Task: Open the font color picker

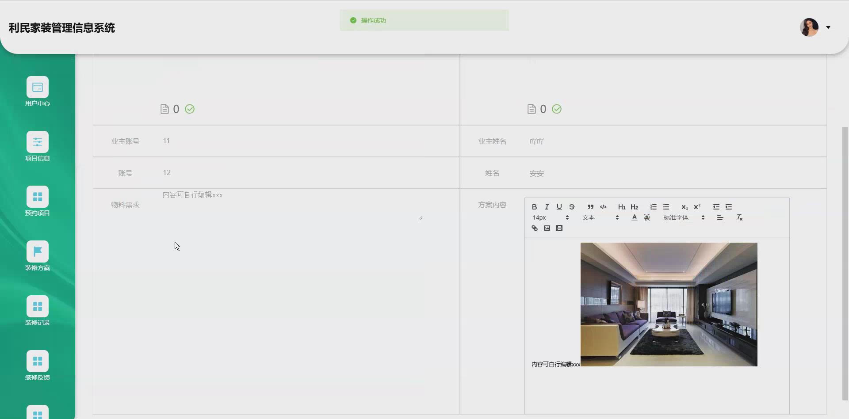Action: (635, 217)
